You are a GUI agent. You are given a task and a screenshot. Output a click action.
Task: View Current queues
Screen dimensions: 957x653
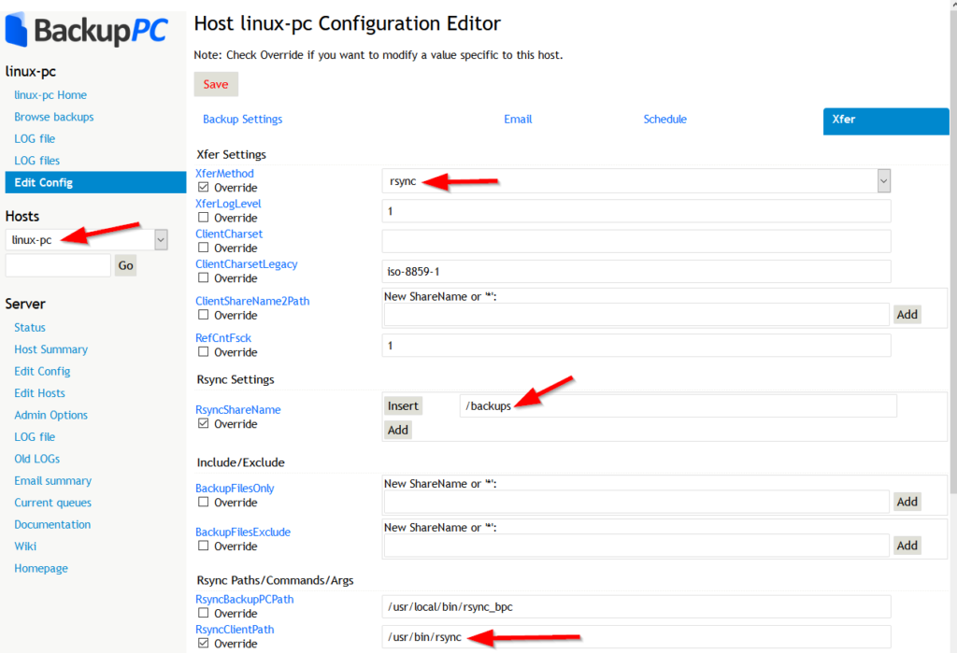click(x=52, y=503)
